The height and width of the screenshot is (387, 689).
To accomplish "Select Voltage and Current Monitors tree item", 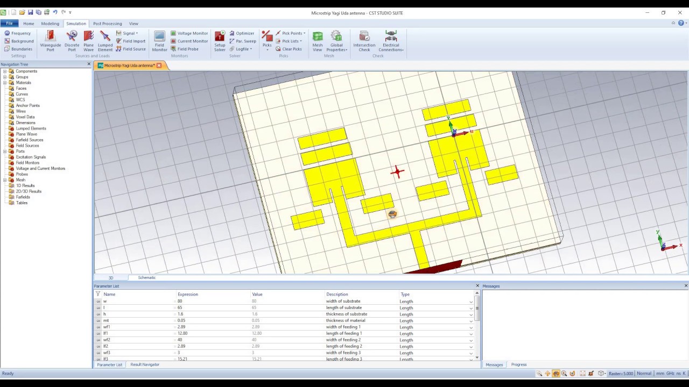I will (40, 168).
